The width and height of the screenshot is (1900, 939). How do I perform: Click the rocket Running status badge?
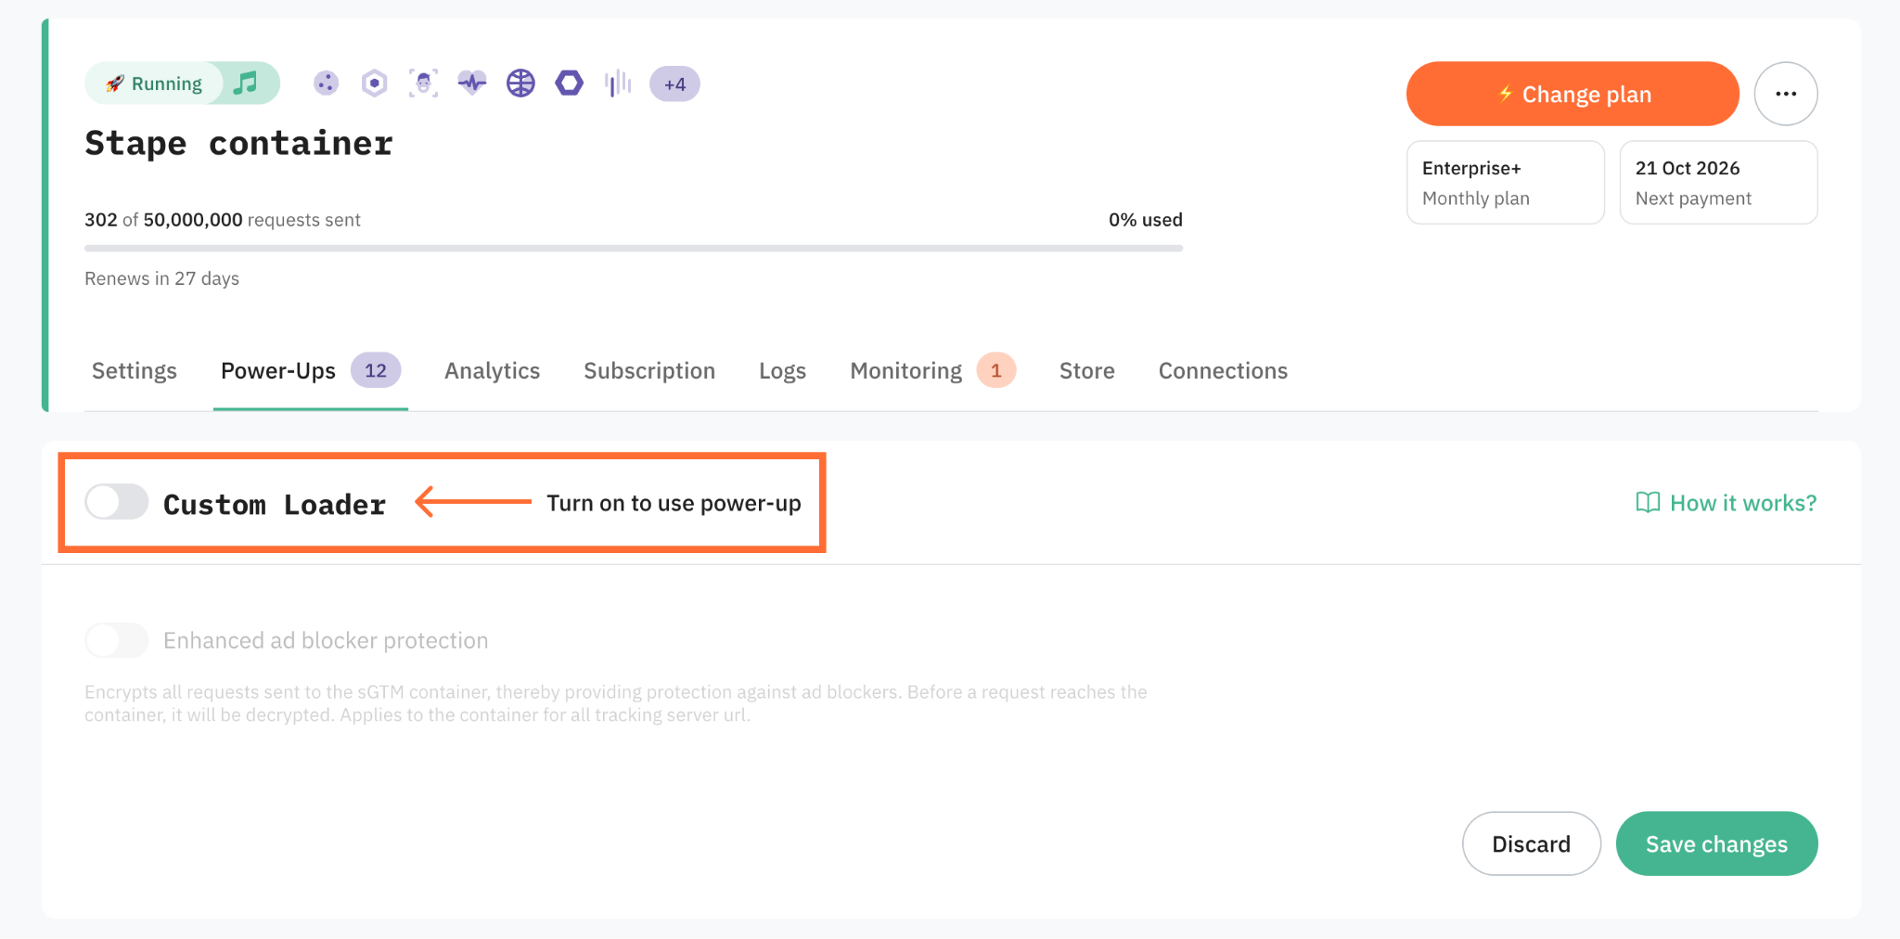click(154, 84)
